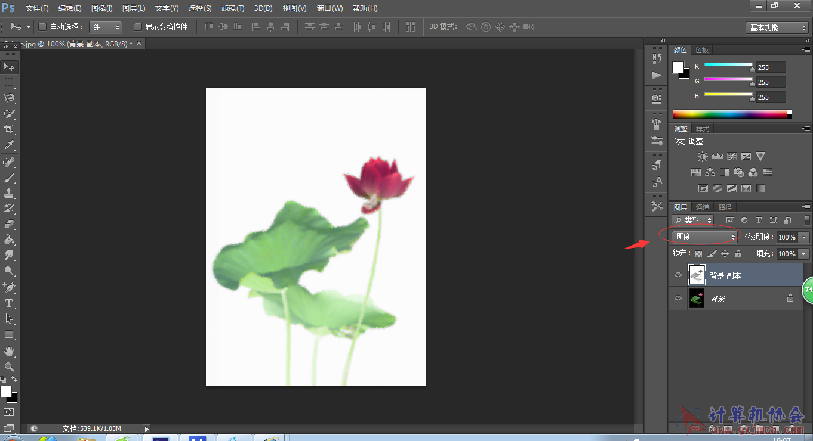The height and width of the screenshot is (441, 813).
Task: Click the Brightness/Contrast adjustment icon
Action: point(703,157)
